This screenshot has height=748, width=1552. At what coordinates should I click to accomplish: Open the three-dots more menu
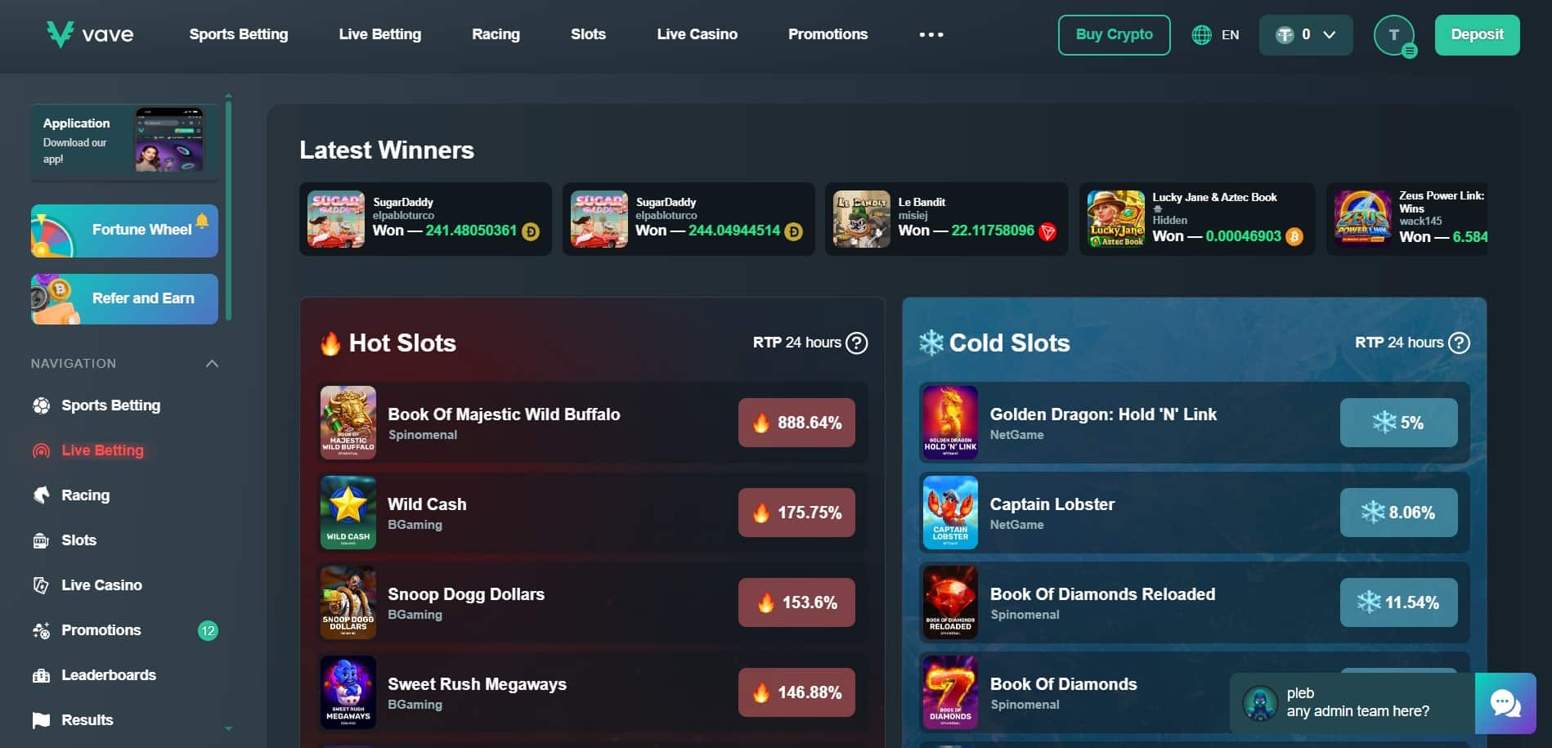click(931, 34)
